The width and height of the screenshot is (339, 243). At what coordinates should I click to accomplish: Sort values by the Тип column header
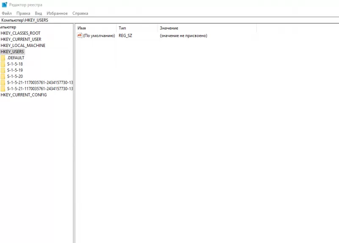pyautogui.click(x=137, y=28)
